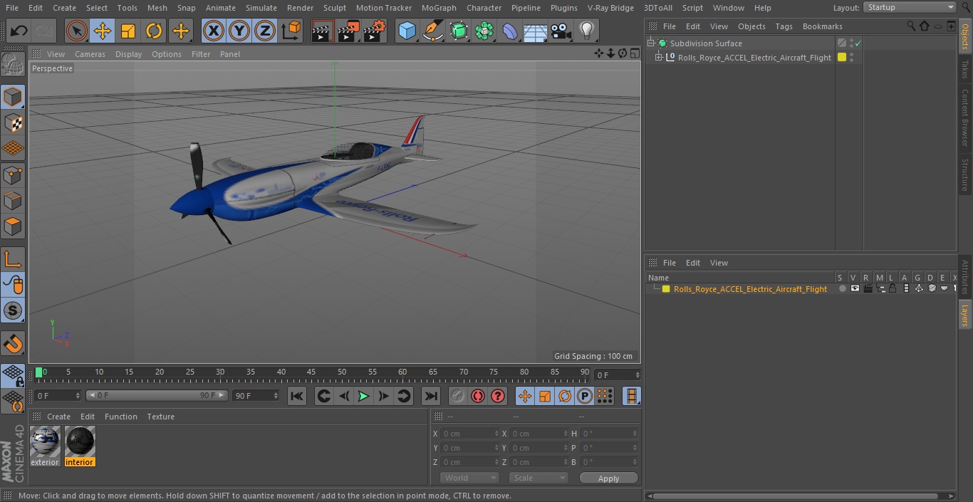The width and height of the screenshot is (973, 502).
Task: Switch to the Content Browser side tab
Action: point(965,118)
